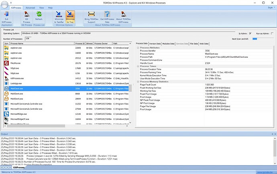Switch to the Modules Data tab
The image size is (277, 174).
click(168, 44)
